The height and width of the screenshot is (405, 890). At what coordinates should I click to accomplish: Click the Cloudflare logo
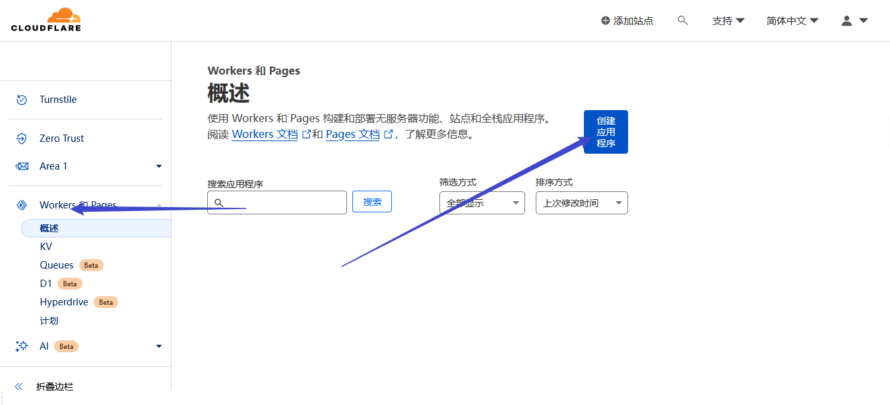tap(46, 19)
